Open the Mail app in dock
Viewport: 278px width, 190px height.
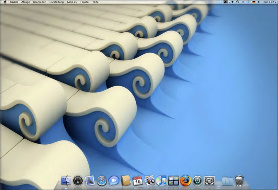point(90,181)
